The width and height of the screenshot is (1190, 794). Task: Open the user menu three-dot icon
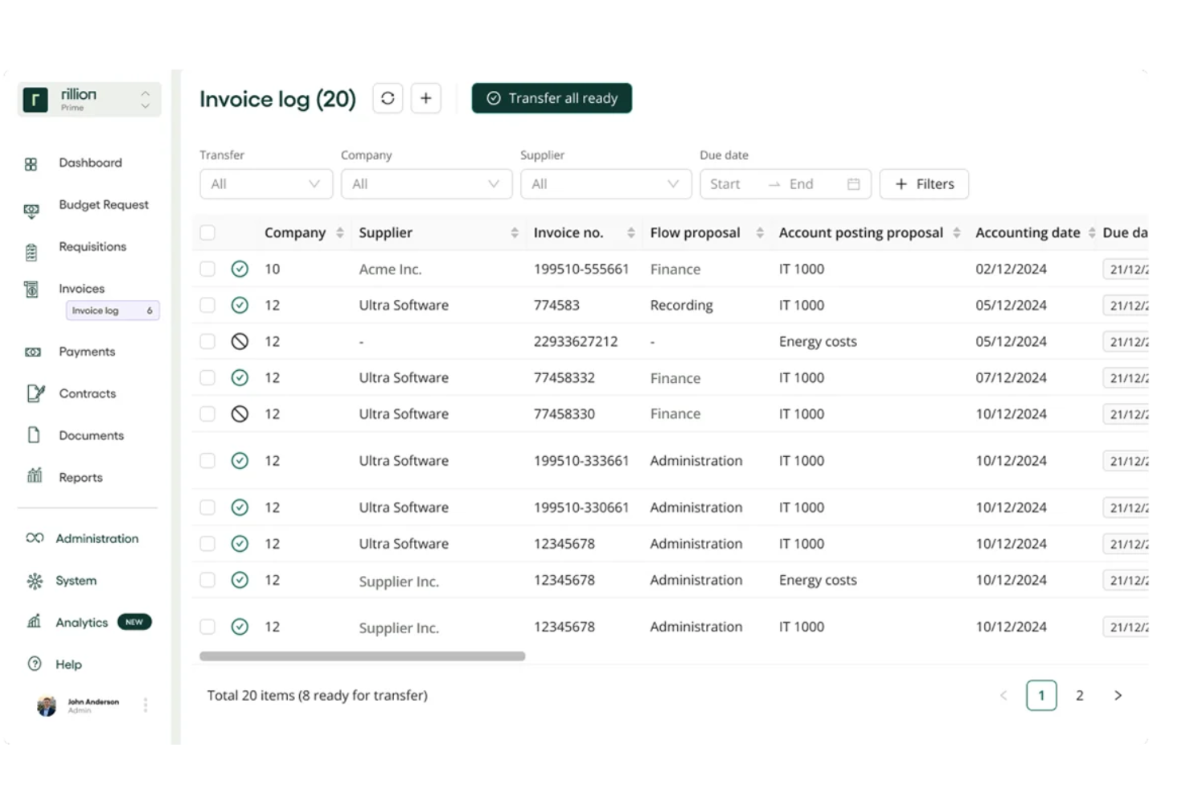[x=146, y=706]
